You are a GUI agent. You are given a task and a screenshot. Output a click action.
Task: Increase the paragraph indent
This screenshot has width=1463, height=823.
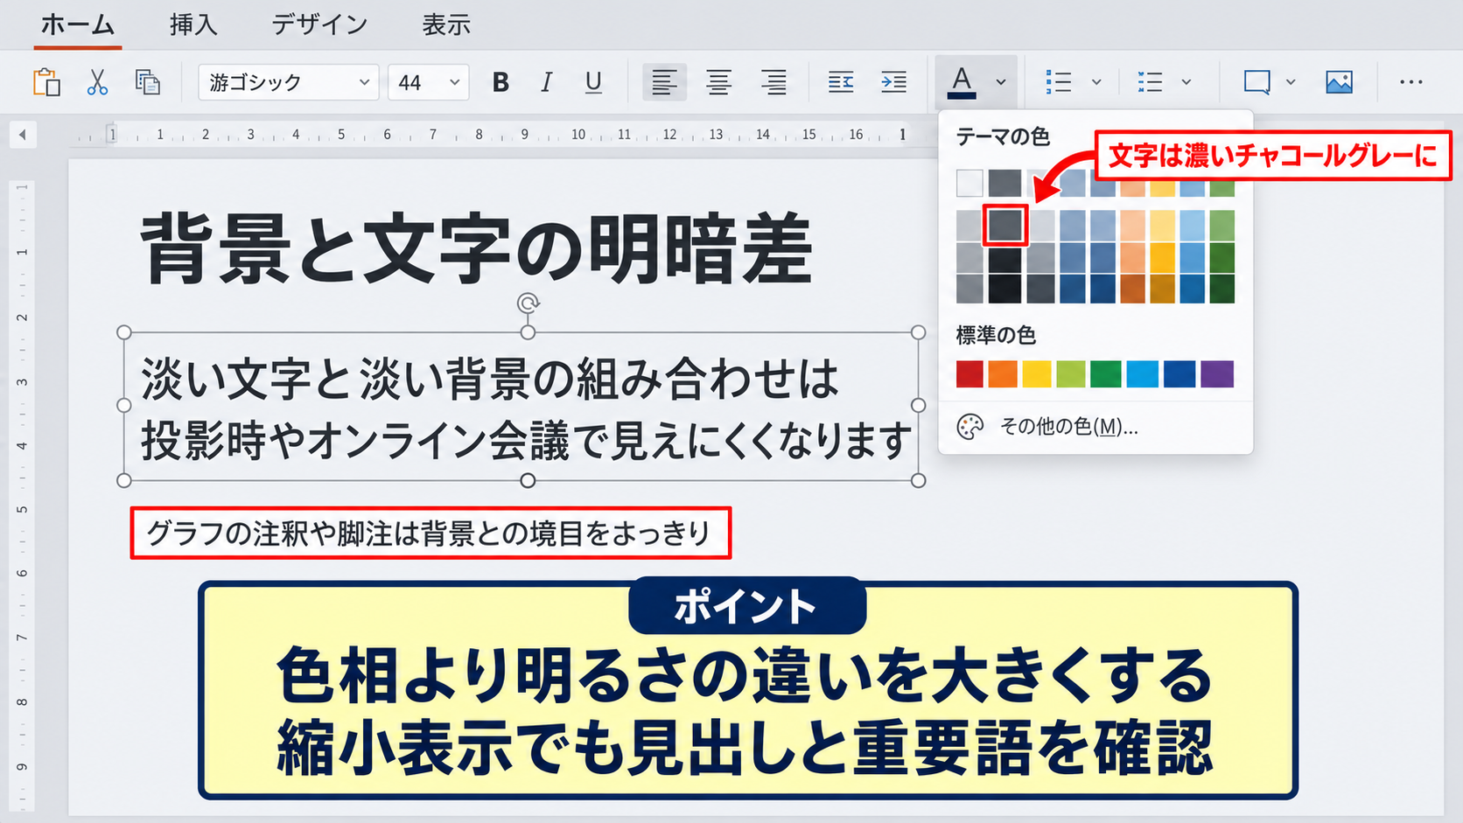pos(893,82)
